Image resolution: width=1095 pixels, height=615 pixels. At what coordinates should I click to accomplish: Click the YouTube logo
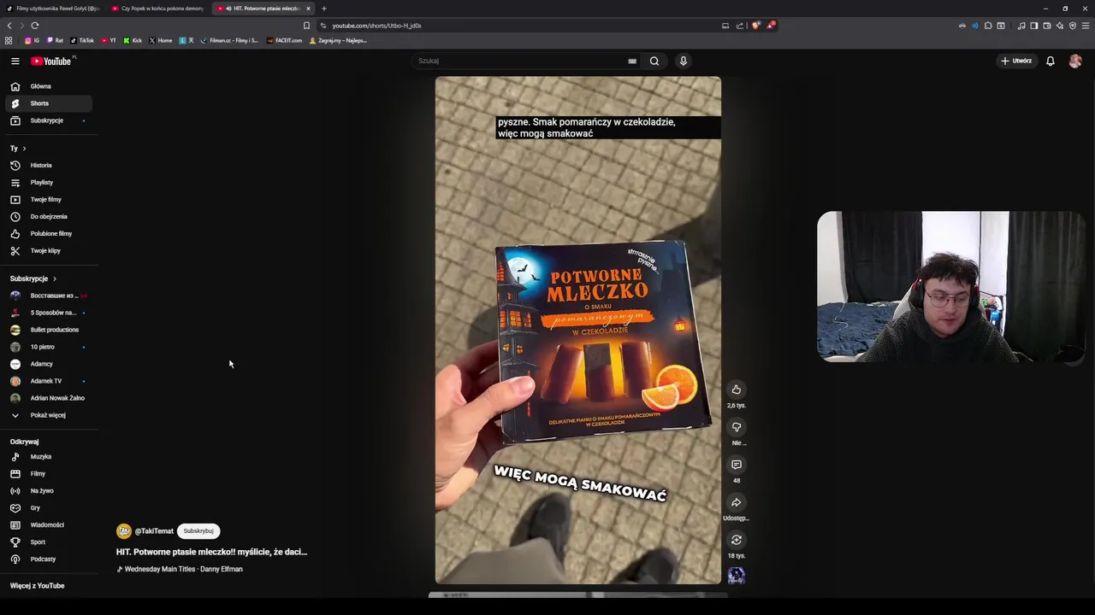[x=51, y=61]
